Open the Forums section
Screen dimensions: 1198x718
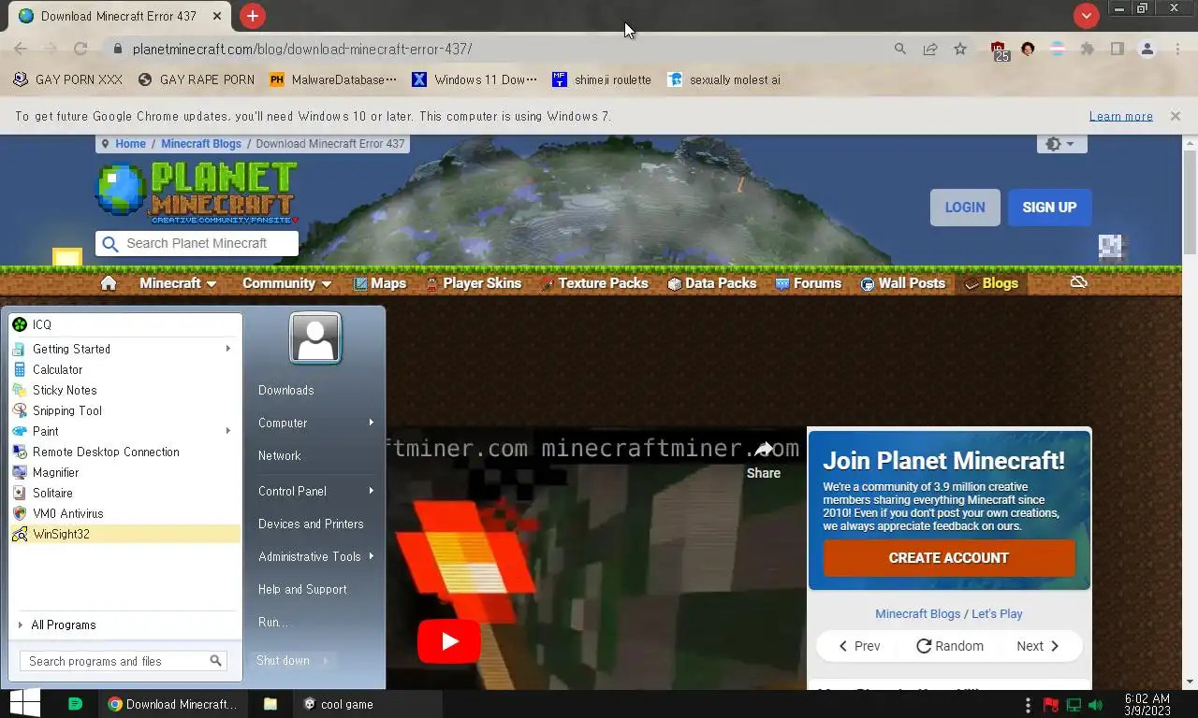pyautogui.click(x=808, y=283)
